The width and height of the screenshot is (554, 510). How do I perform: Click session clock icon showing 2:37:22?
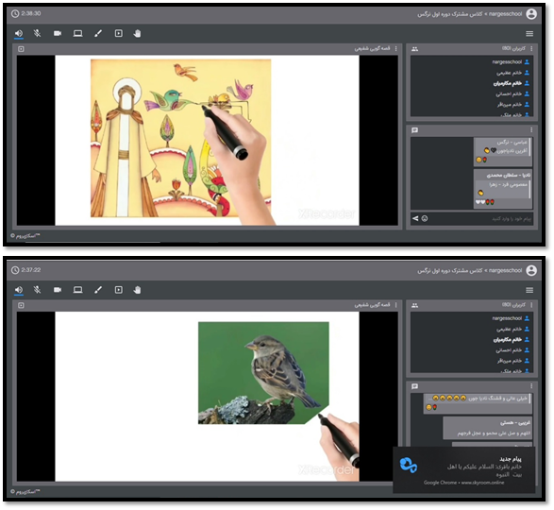pos(15,270)
